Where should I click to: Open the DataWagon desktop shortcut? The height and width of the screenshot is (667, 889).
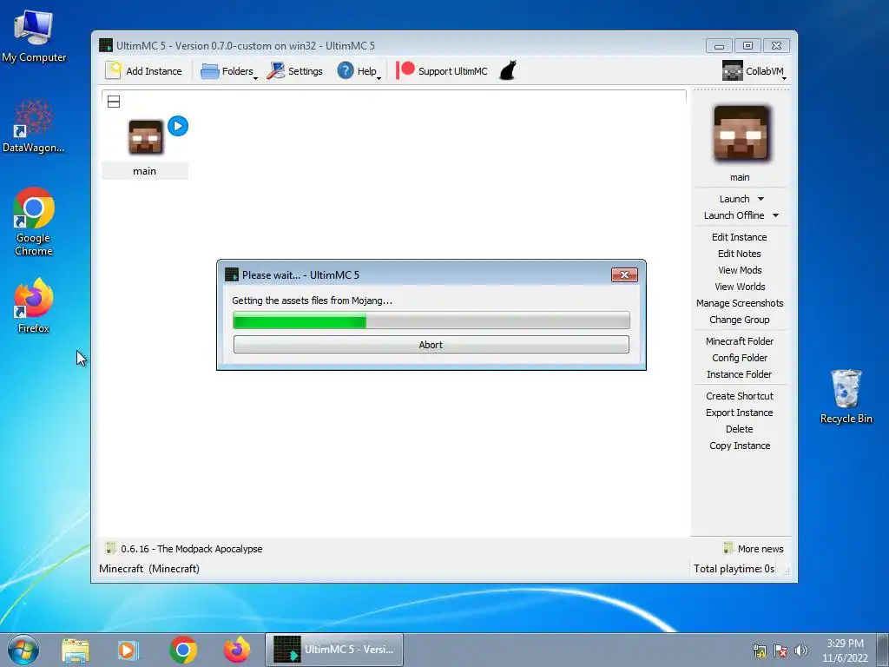click(34, 126)
